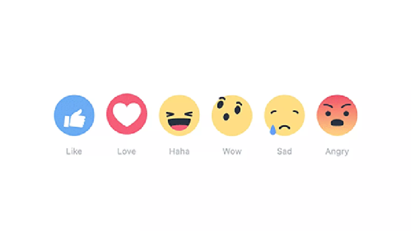411x231 pixels.
Task: Choose the red Angry reaction face
Action: [x=337, y=115]
